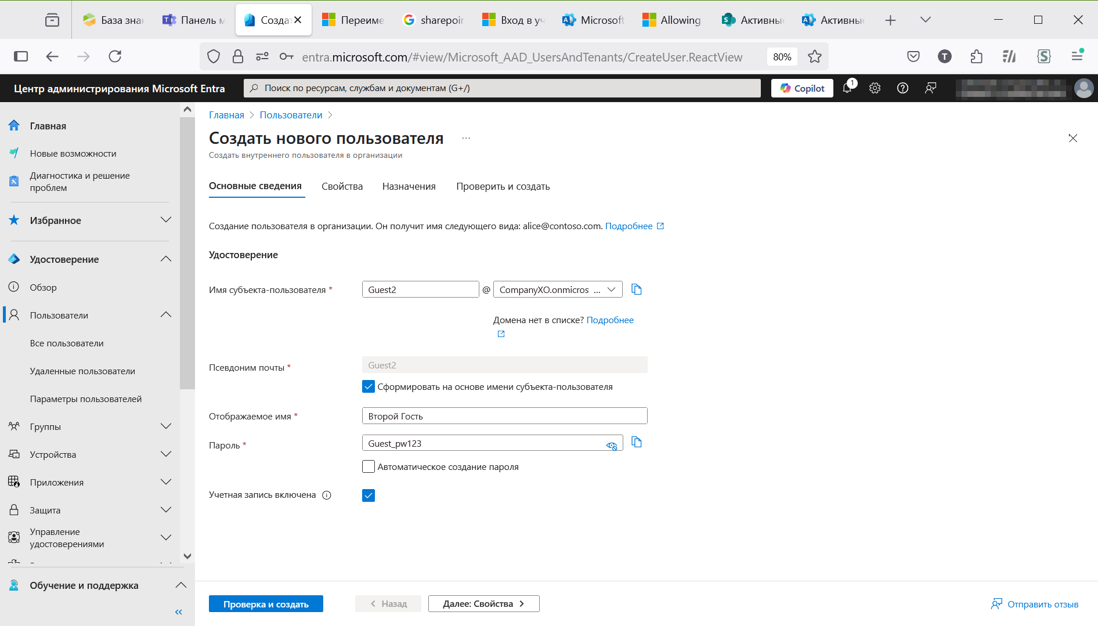
Task: Click the disabled Back button
Action: 388,604
